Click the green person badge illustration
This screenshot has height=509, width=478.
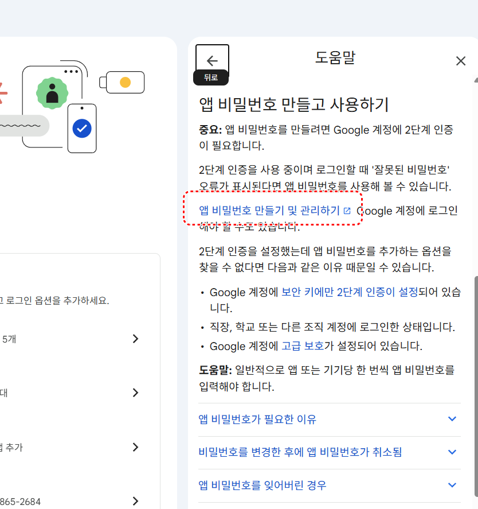(52, 92)
